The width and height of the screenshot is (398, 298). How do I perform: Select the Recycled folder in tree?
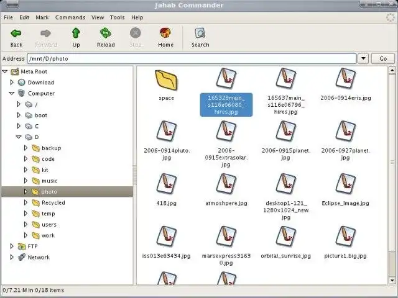(53, 203)
